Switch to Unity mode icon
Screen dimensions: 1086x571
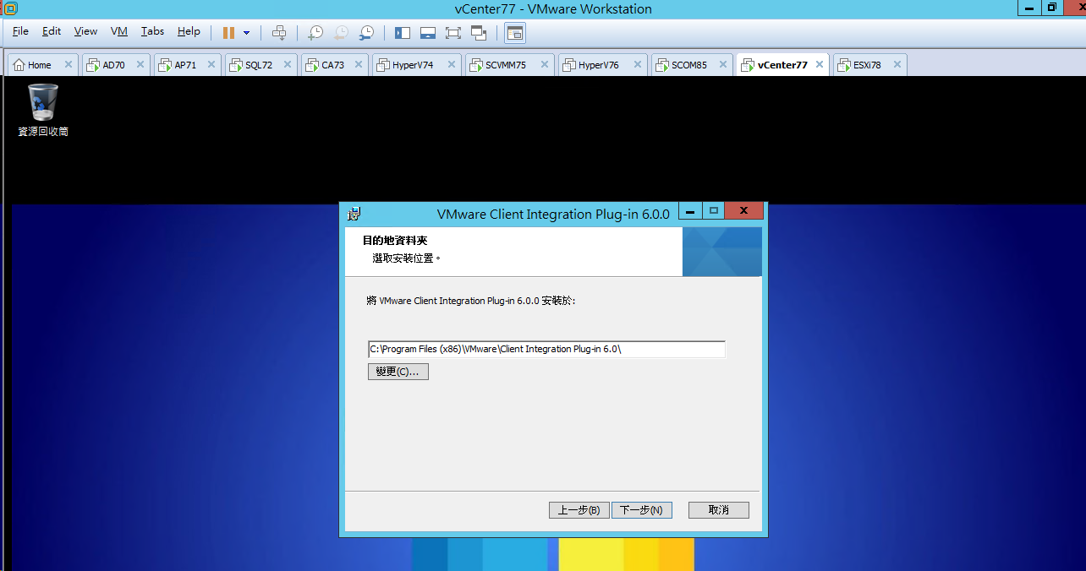(479, 33)
